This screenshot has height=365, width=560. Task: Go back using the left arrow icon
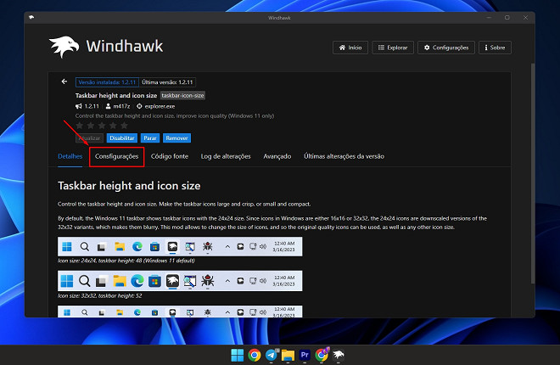[64, 81]
